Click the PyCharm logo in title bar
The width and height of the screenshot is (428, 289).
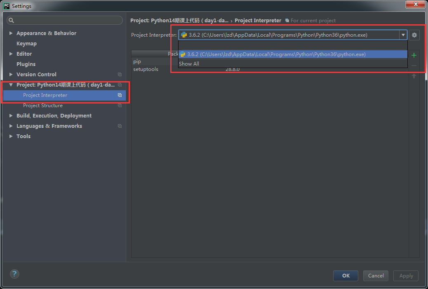(x=6, y=6)
